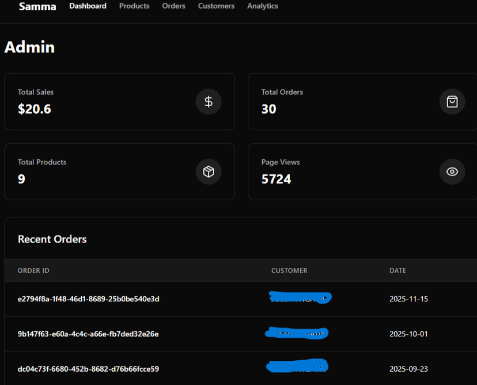Open the Products page from navigation
This screenshot has height=385, width=477.
(134, 6)
